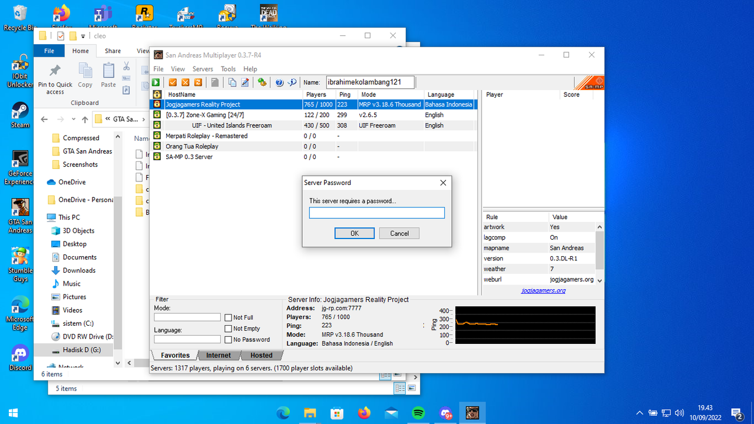Click the Windows Start button
Image resolution: width=754 pixels, height=424 pixels.
pos(13,413)
